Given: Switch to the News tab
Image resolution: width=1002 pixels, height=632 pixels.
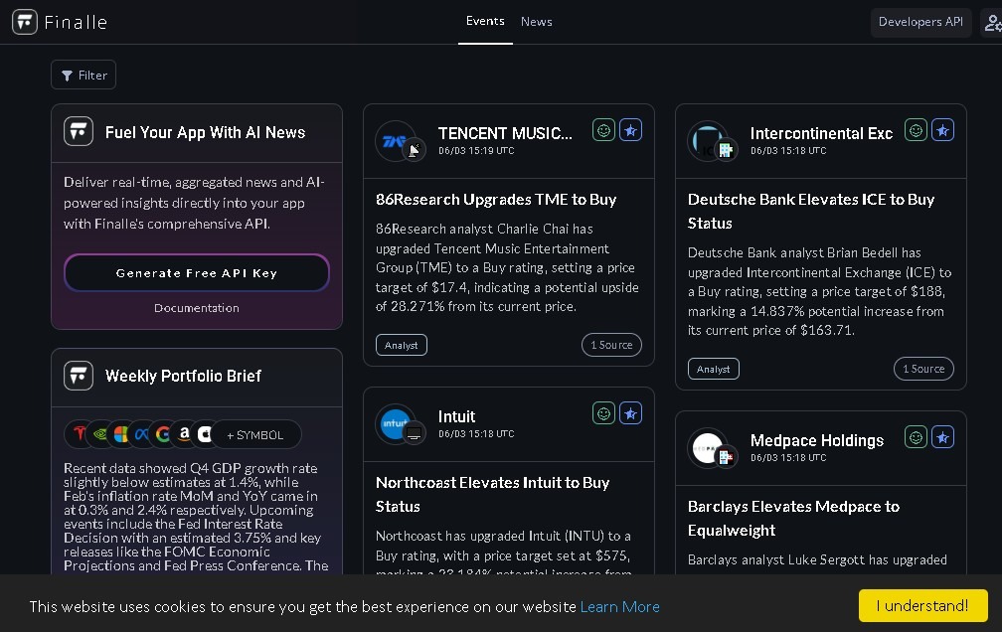Looking at the screenshot, I should (536, 22).
